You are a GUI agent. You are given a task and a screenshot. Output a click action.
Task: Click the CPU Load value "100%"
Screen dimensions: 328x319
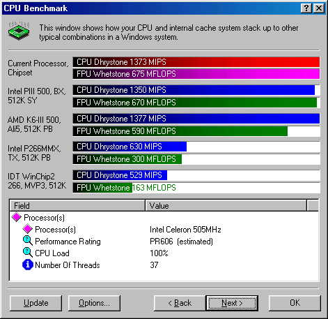(159, 253)
